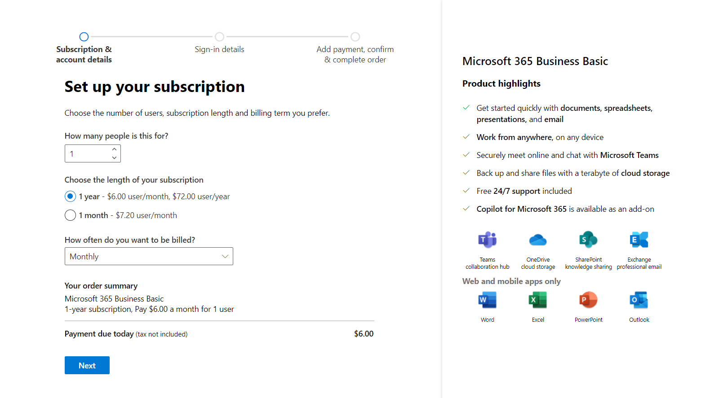Click the Set up your subscription heading
706x398 pixels.
tap(155, 87)
